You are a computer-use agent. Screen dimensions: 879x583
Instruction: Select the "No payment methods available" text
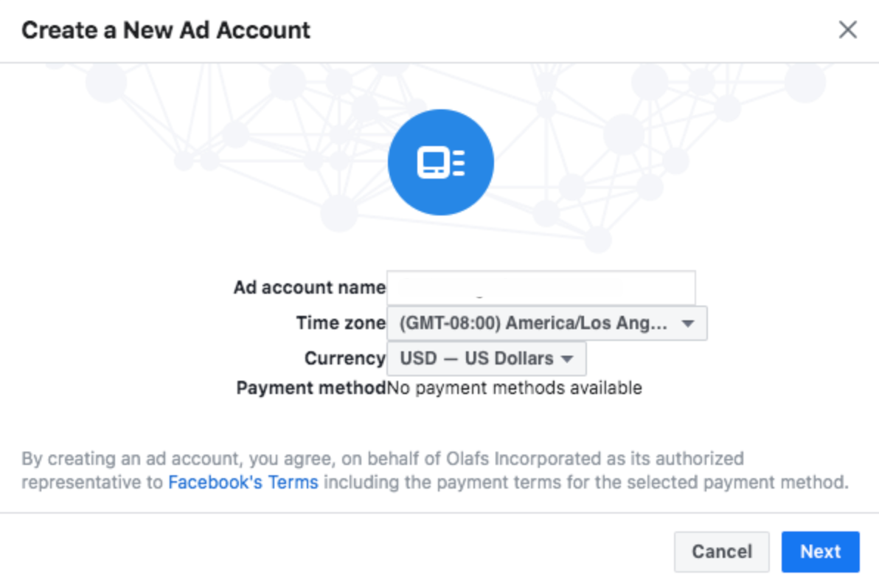(x=514, y=387)
